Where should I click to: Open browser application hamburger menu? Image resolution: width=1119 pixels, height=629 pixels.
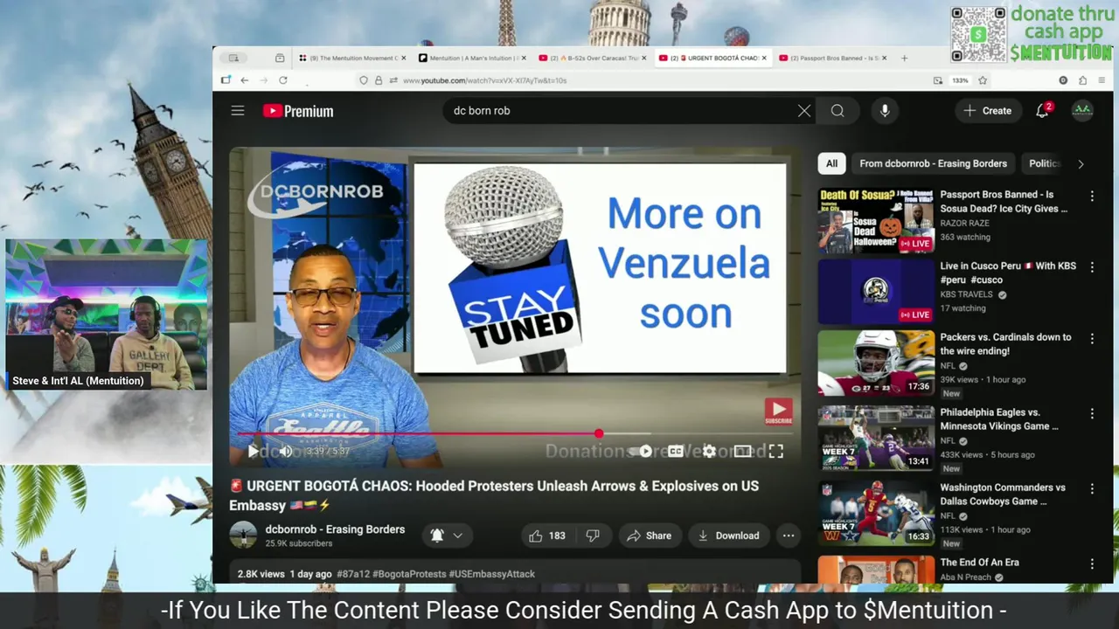[x=1102, y=80]
